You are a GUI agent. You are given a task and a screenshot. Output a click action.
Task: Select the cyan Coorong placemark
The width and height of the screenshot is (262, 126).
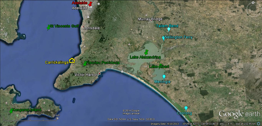tap(186, 108)
